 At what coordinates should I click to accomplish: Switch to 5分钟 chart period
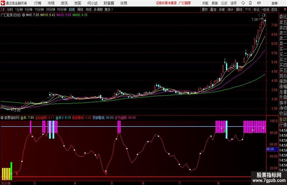tap(28, 9)
